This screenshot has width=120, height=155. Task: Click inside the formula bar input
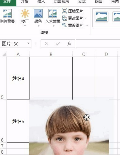98,44
